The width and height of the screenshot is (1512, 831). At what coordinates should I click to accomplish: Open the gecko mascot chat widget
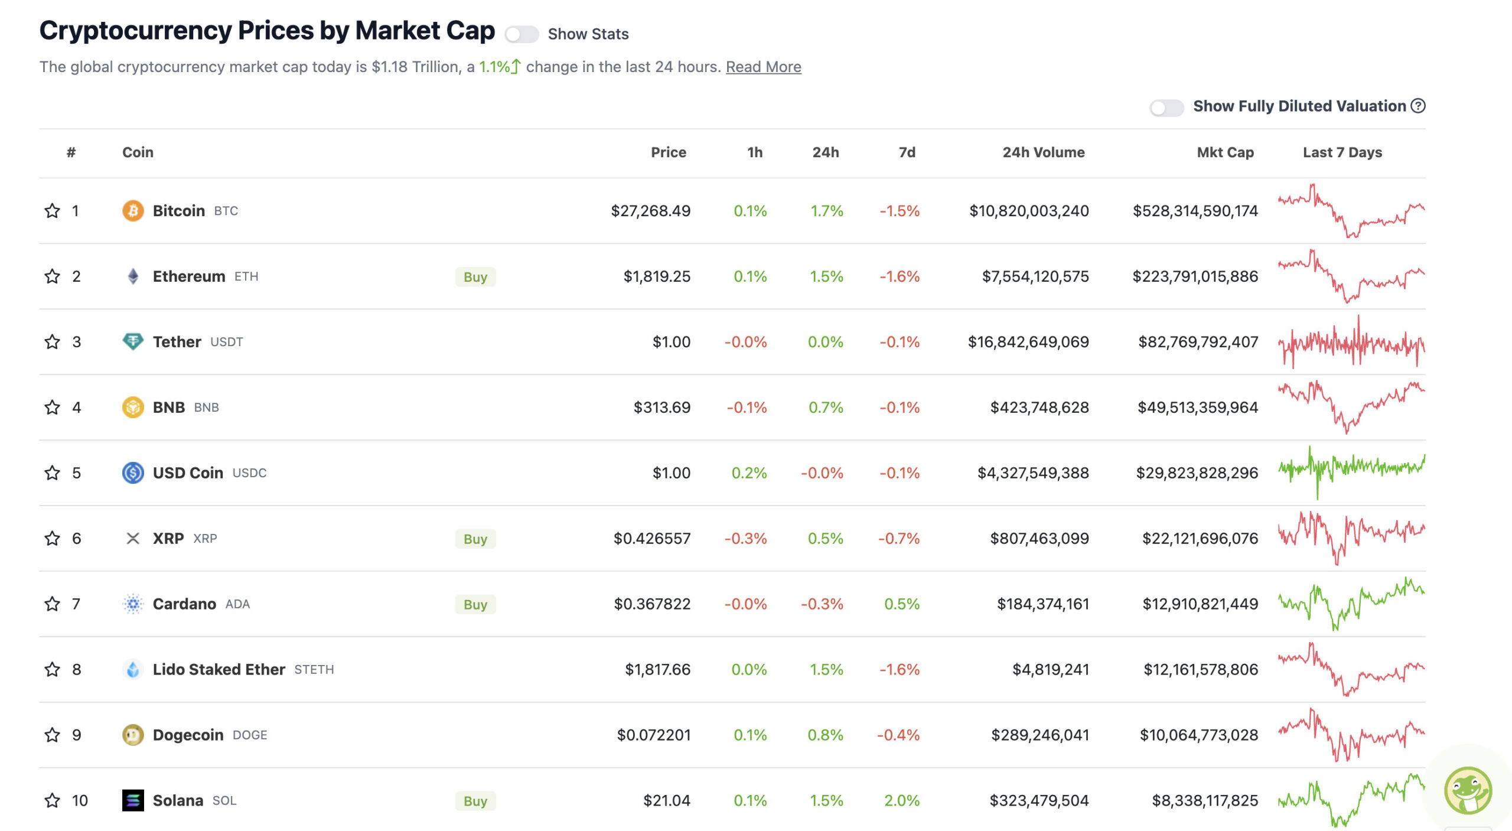tap(1468, 791)
